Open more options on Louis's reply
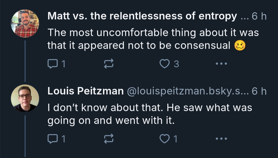 pyautogui.click(x=221, y=139)
